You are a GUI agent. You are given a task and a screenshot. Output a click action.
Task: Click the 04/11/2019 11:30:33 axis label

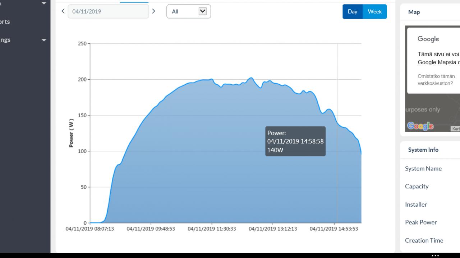point(212,229)
